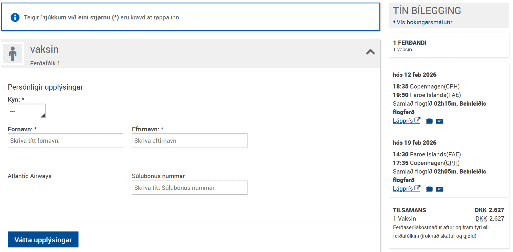Viewport: 513px width, 252px height.
Task: Click the airline bird logo for 12 feb flight
Action: tap(439, 121)
